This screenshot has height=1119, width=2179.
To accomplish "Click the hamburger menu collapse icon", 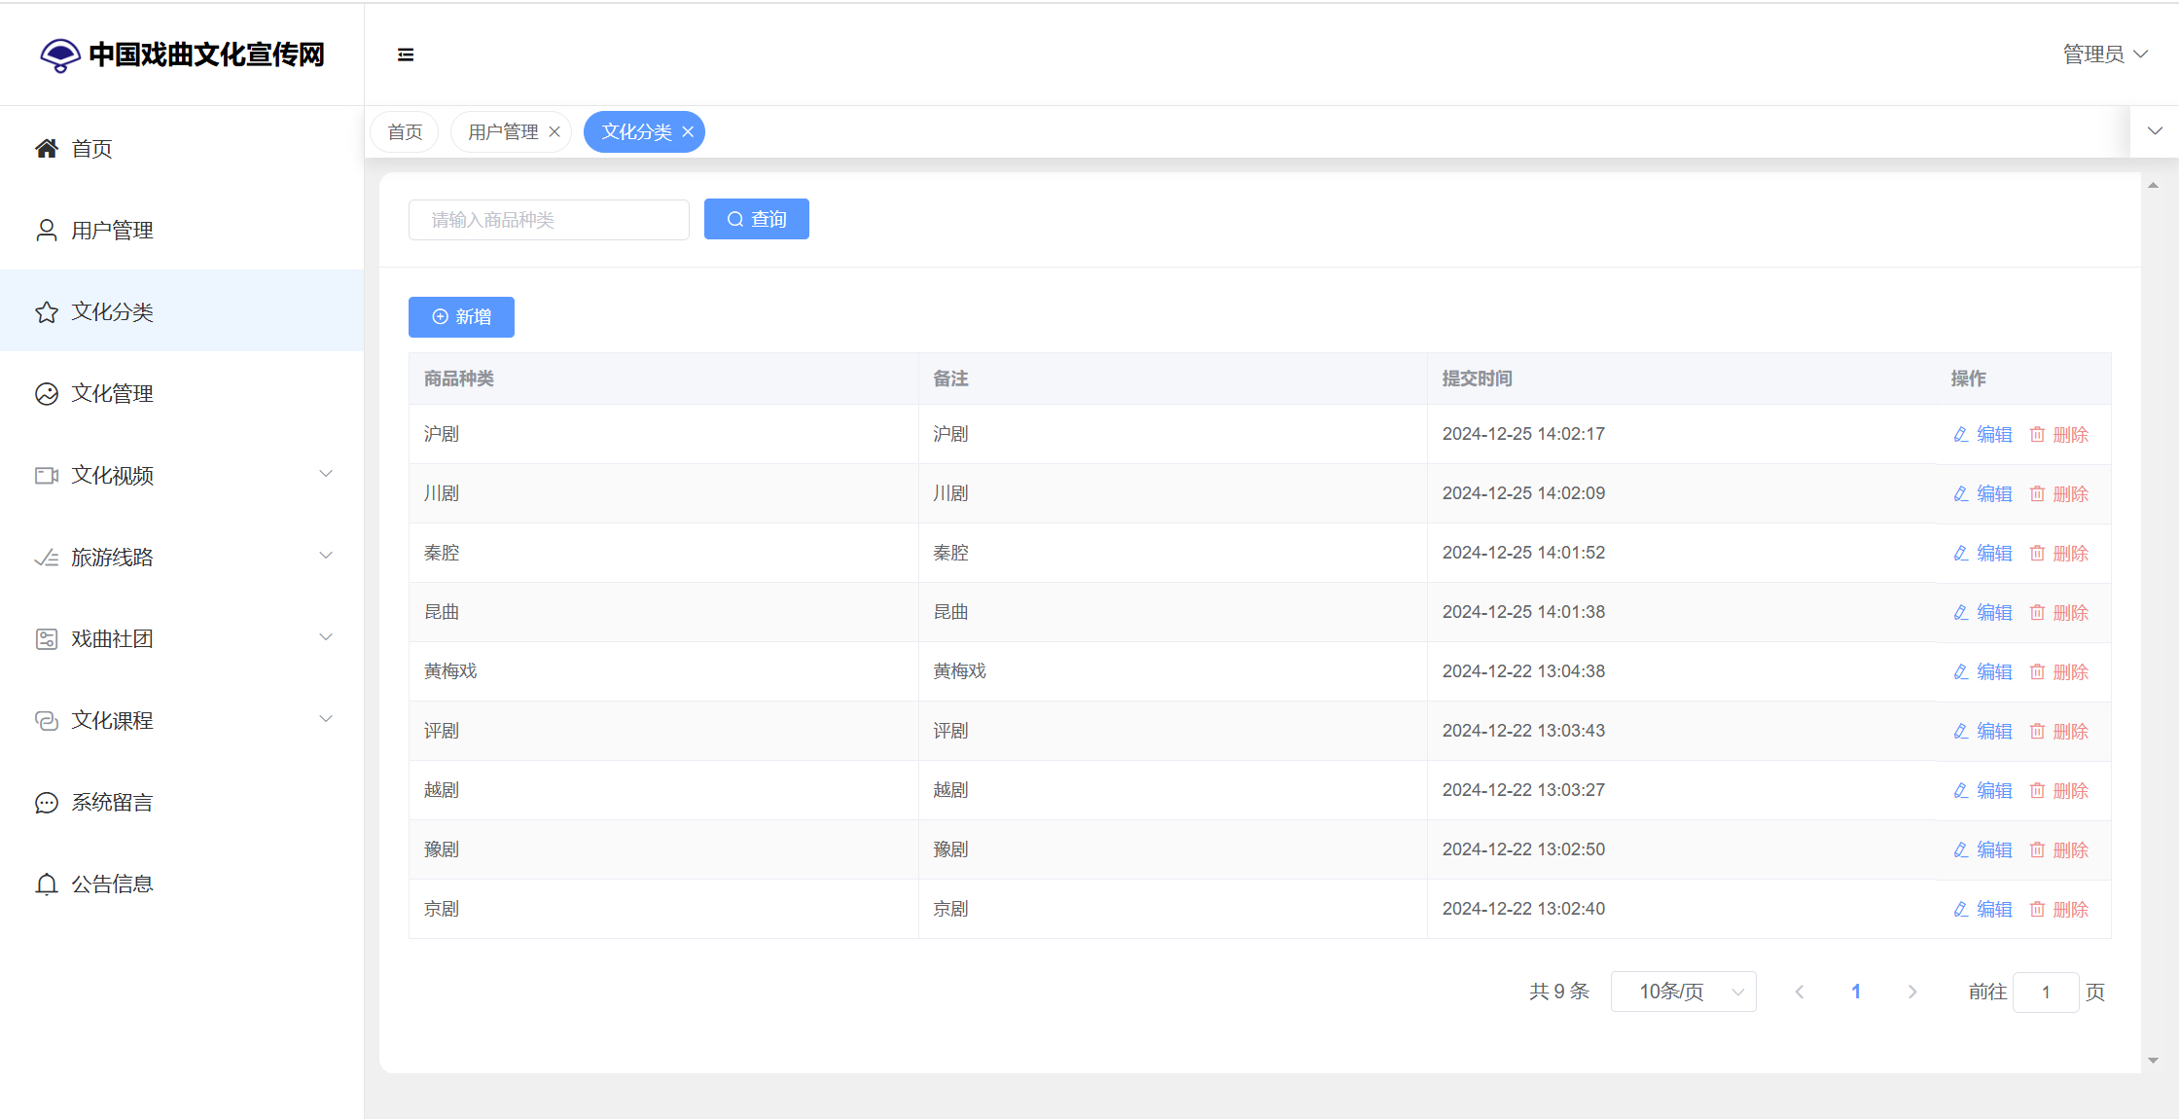I will tap(406, 54).
